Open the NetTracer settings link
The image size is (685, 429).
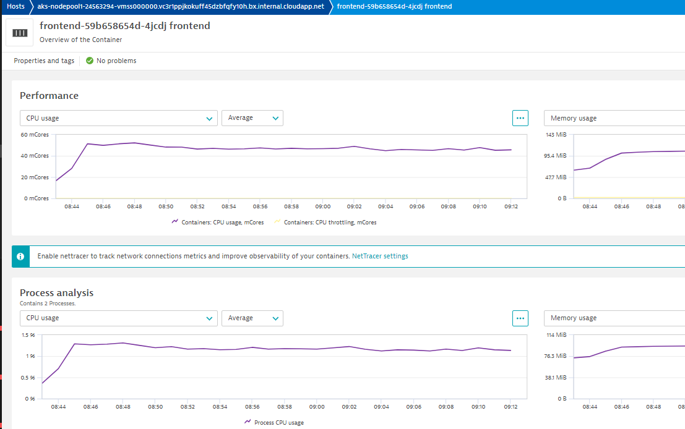[380, 256]
